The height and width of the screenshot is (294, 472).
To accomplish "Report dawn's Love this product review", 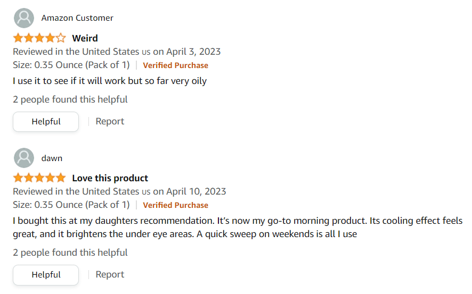I will [110, 274].
